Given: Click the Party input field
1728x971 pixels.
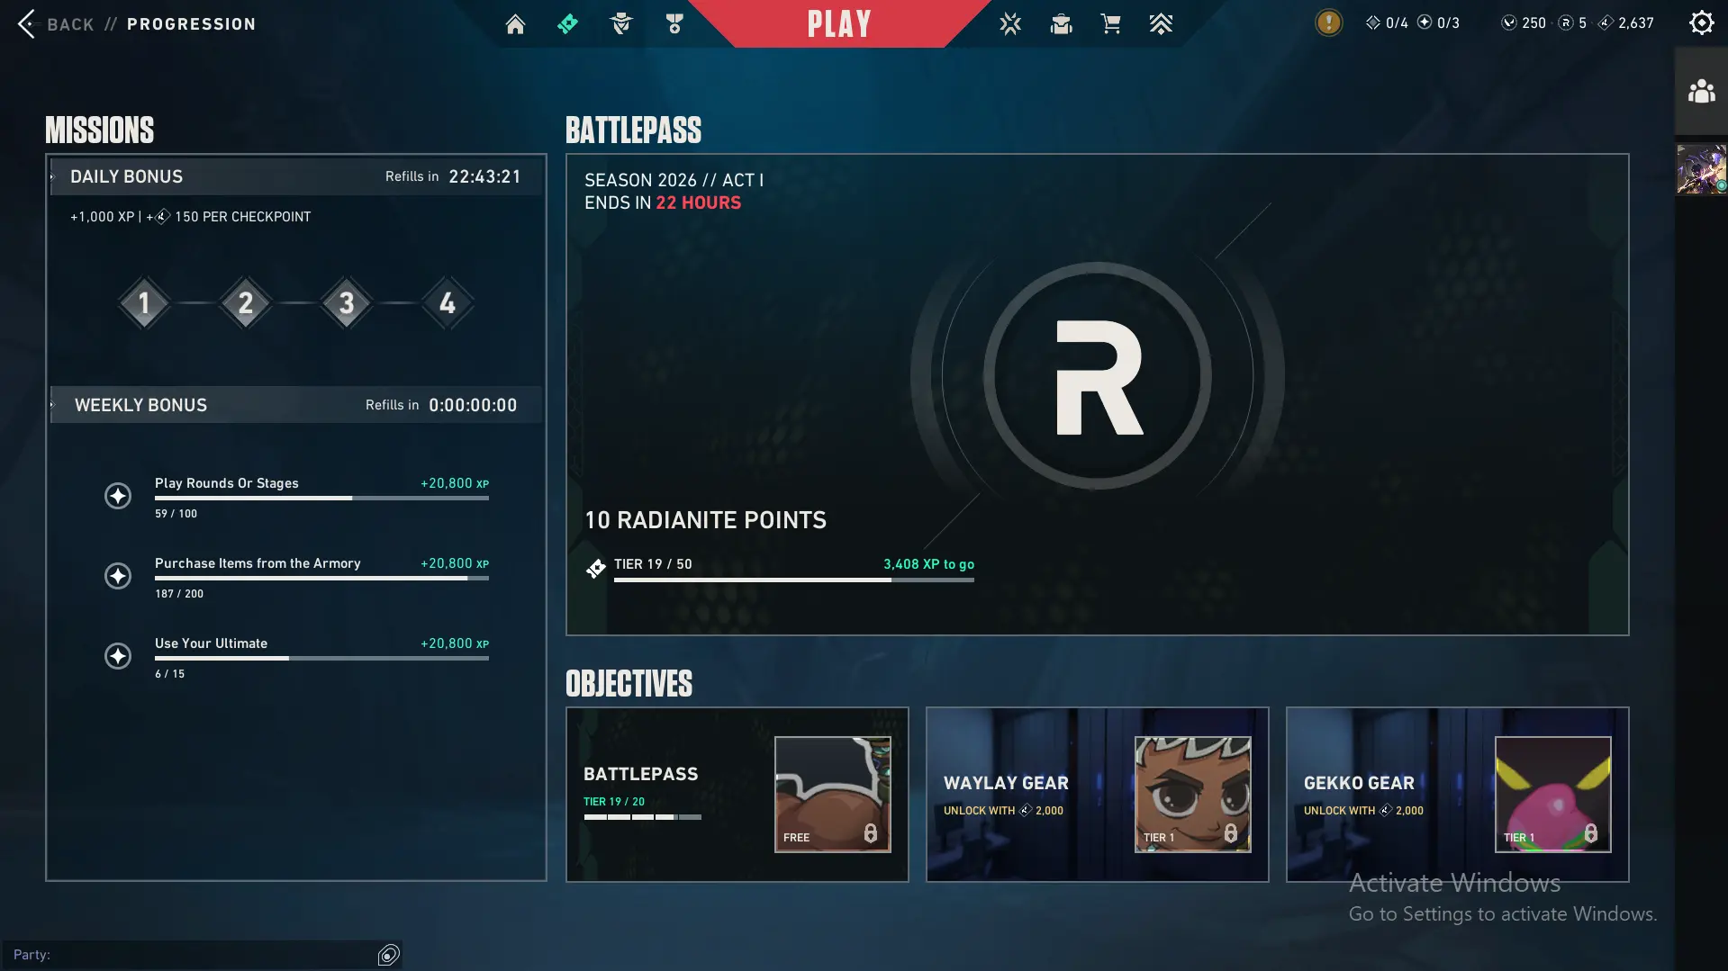Looking at the screenshot, I should [x=203, y=955].
